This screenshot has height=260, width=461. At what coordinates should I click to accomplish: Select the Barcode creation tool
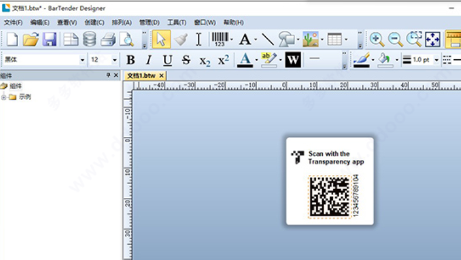[220, 39]
